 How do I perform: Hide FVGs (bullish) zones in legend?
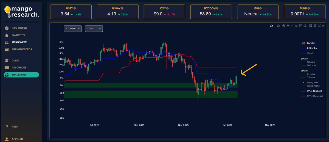(311, 91)
